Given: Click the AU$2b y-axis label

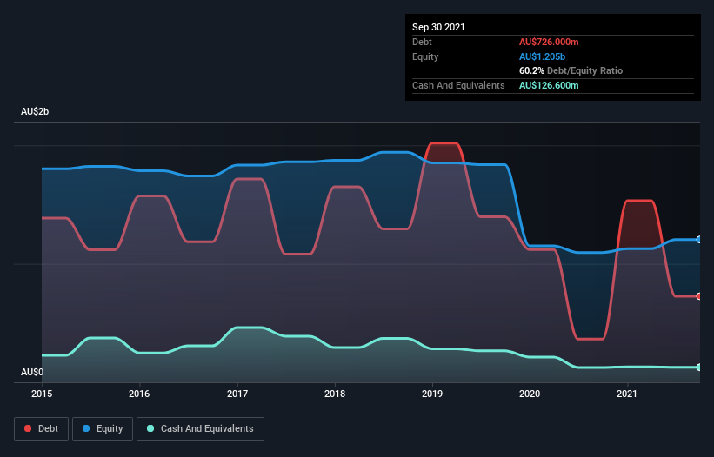Looking at the screenshot, I should [x=35, y=111].
